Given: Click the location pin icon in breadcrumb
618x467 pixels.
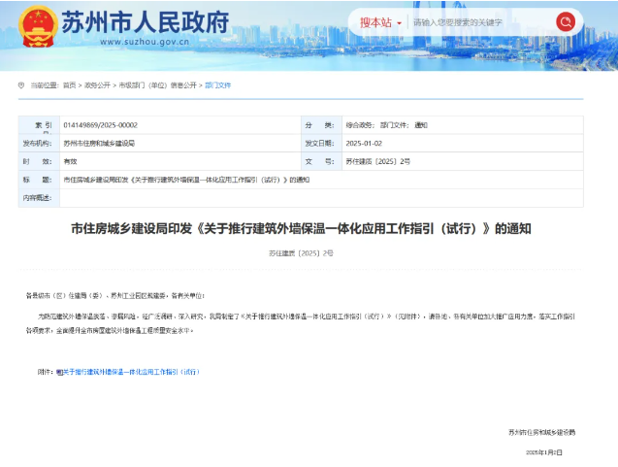Looking at the screenshot, I should [21, 85].
